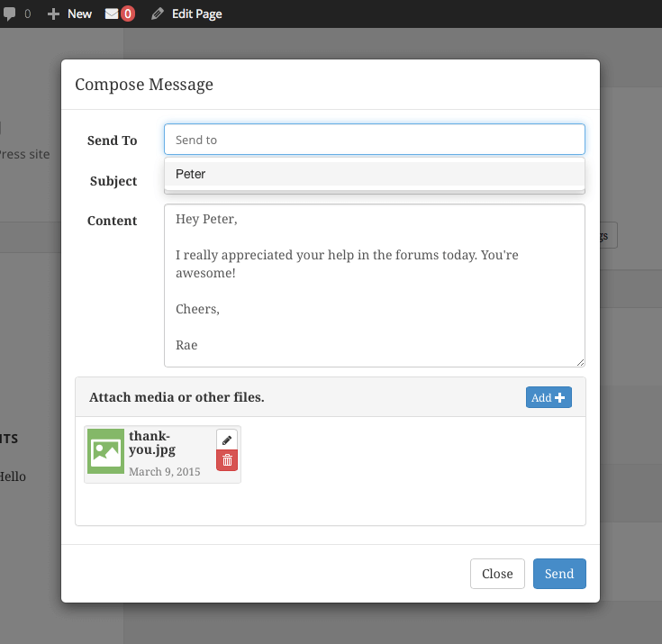Focus the Send To input field
This screenshot has height=644, width=662.
point(374,140)
